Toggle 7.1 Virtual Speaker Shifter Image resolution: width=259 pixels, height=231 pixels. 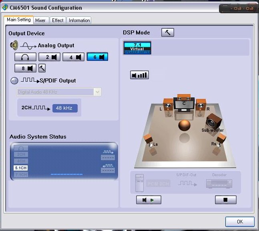[x=137, y=48]
